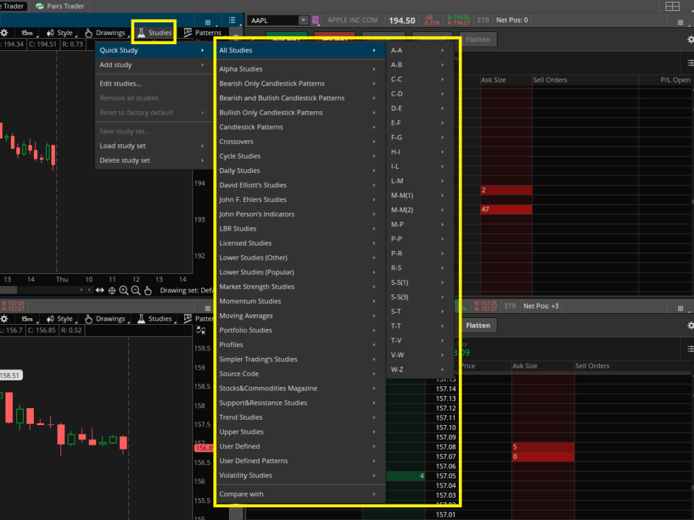The width and height of the screenshot is (694, 520).
Task: Open the AAPL symbol dropdown arrow
Action: point(303,20)
